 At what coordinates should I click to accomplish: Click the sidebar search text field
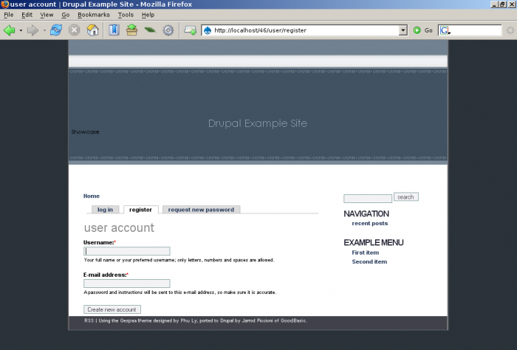tap(368, 199)
